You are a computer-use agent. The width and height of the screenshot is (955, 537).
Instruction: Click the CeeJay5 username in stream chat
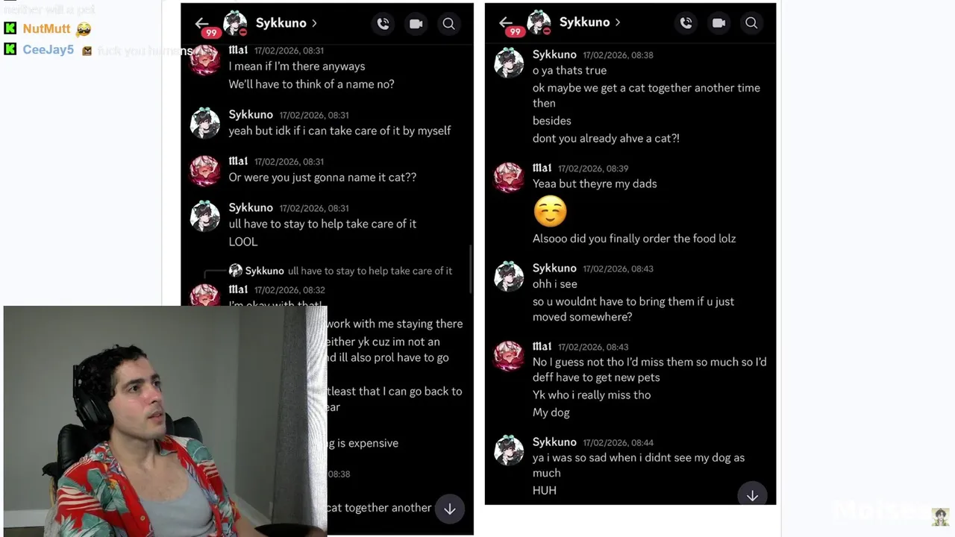[x=48, y=49]
